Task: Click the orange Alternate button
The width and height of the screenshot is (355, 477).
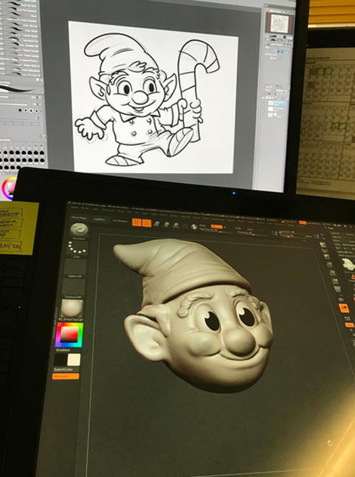Action: pos(66,376)
